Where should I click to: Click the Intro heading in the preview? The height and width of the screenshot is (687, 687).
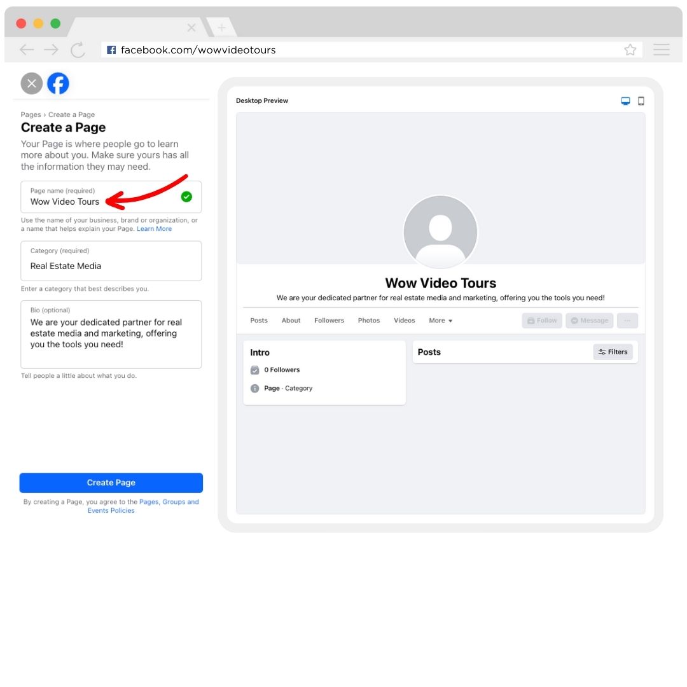coord(260,352)
